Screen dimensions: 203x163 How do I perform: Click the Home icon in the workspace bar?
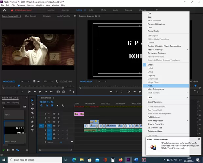(4, 10)
